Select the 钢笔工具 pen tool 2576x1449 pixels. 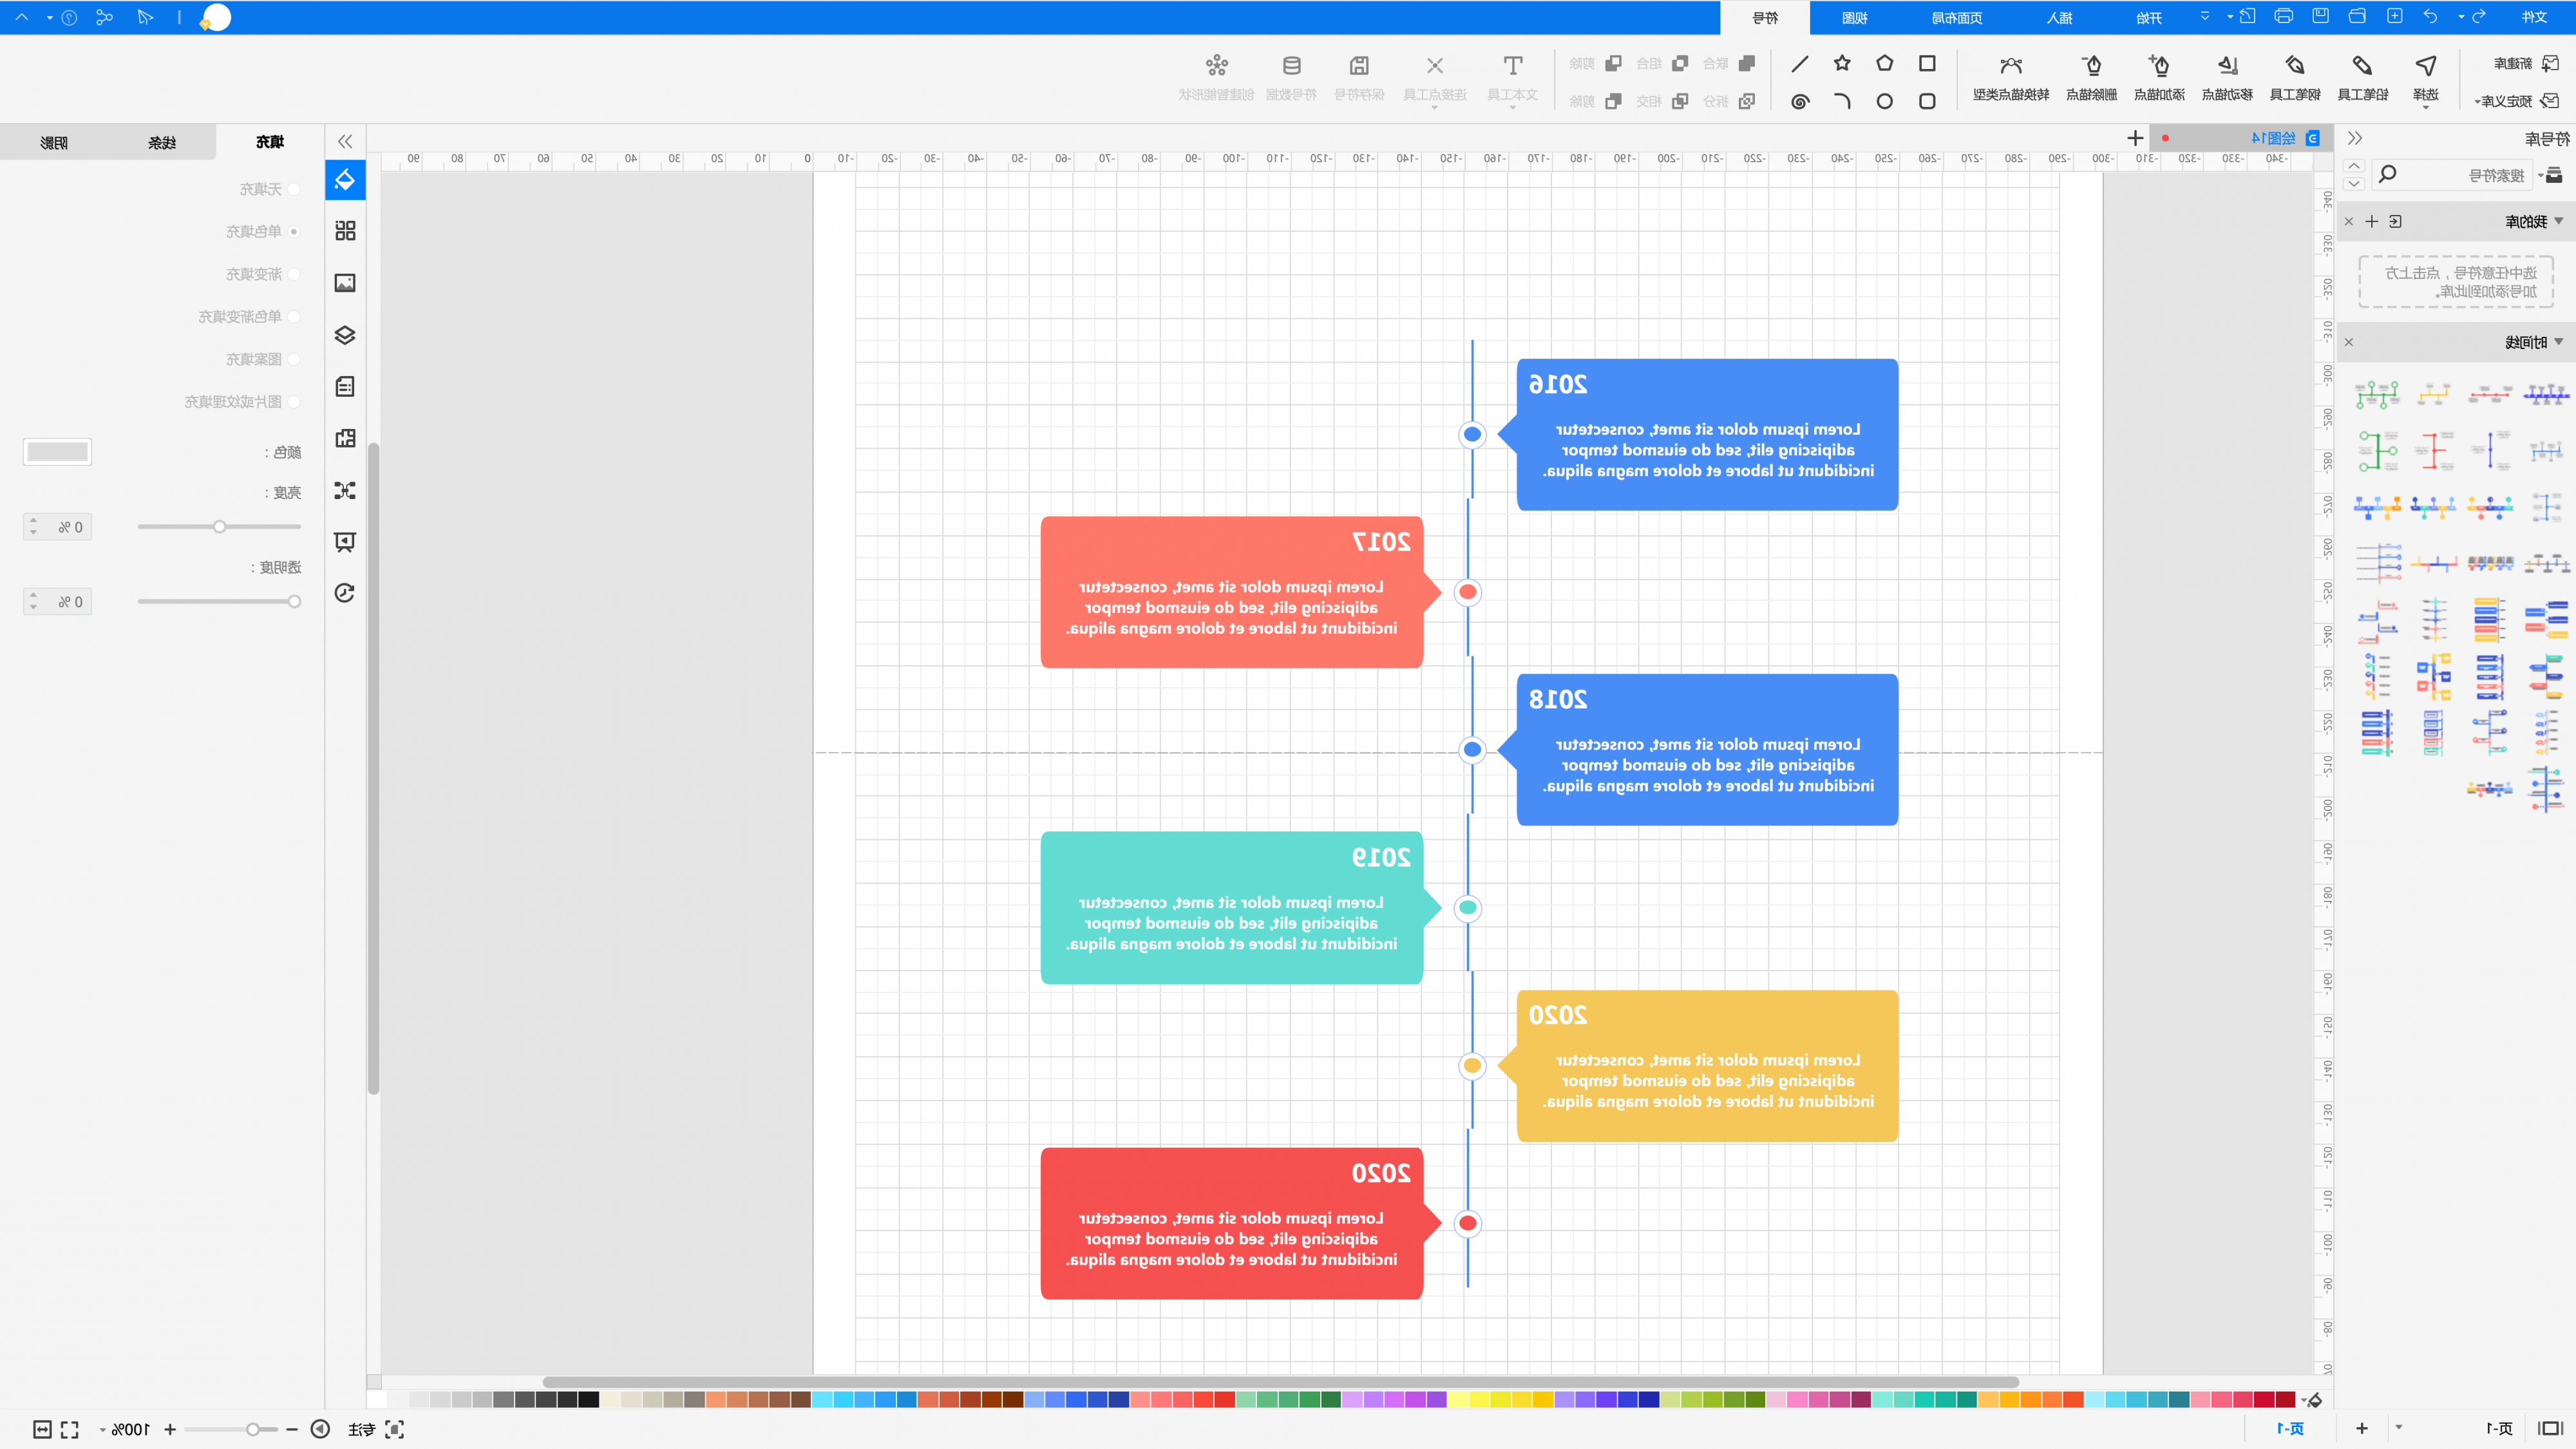pos(2295,77)
